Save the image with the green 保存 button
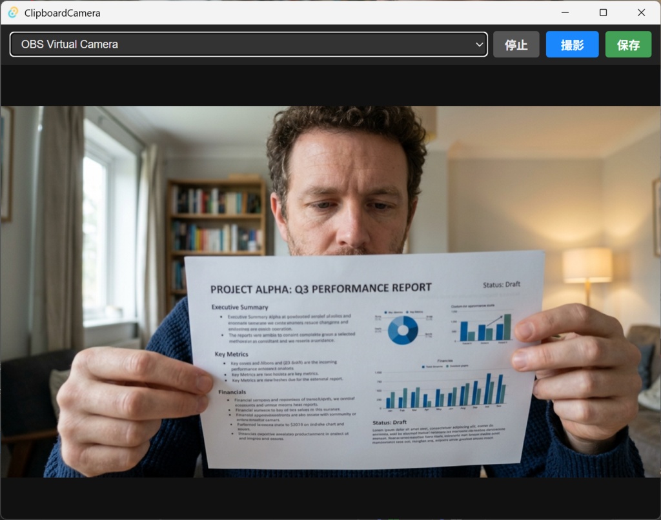The height and width of the screenshot is (520, 661). [628, 45]
